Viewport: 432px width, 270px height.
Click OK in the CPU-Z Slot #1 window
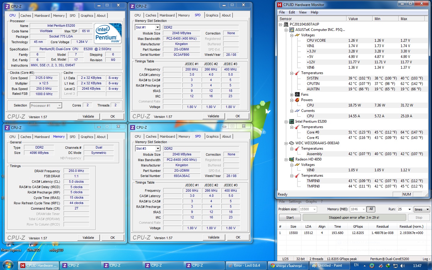(238, 116)
